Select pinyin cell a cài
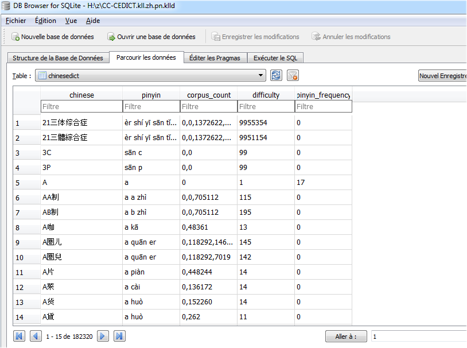This screenshot has width=467, height=348. [x=151, y=287]
